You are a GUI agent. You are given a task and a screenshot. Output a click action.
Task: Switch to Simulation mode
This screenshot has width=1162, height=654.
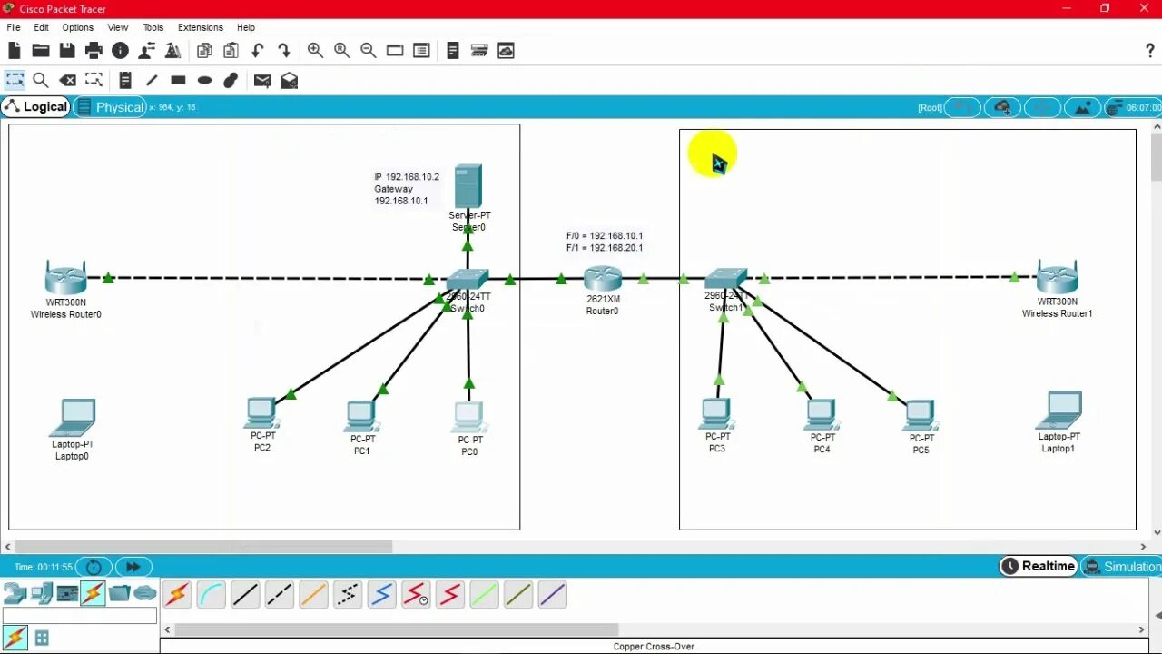tap(1122, 566)
